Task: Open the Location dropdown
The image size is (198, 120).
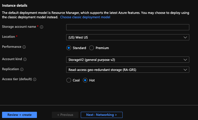Action: pyautogui.click(x=128, y=37)
